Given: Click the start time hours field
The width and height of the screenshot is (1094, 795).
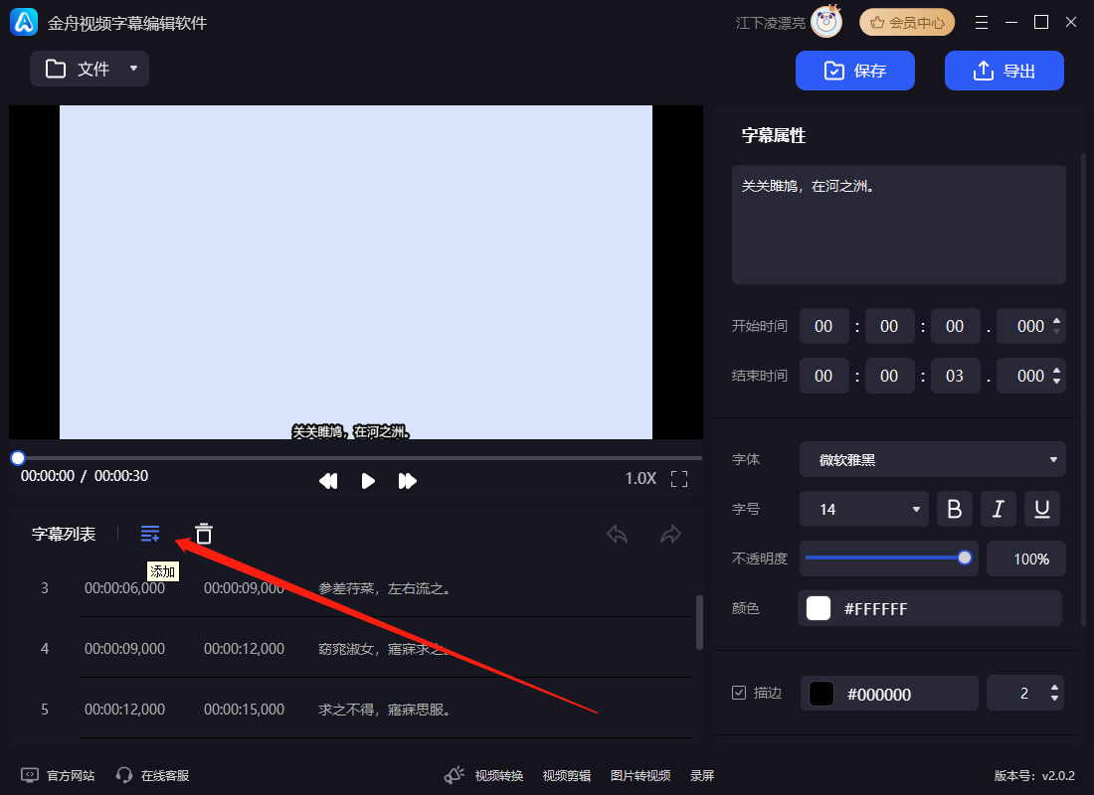Looking at the screenshot, I should pyautogui.click(x=824, y=326).
